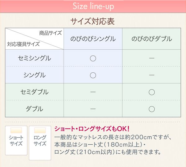Click the ショート・ロングサイズもOK! heading
Image resolution: width=186 pixels, height=167 pixels.
point(92,129)
